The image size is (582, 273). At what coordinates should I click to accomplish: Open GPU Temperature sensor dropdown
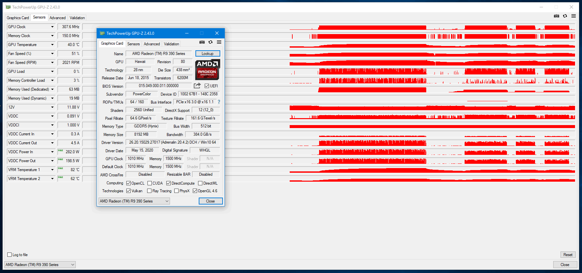[52, 45]
